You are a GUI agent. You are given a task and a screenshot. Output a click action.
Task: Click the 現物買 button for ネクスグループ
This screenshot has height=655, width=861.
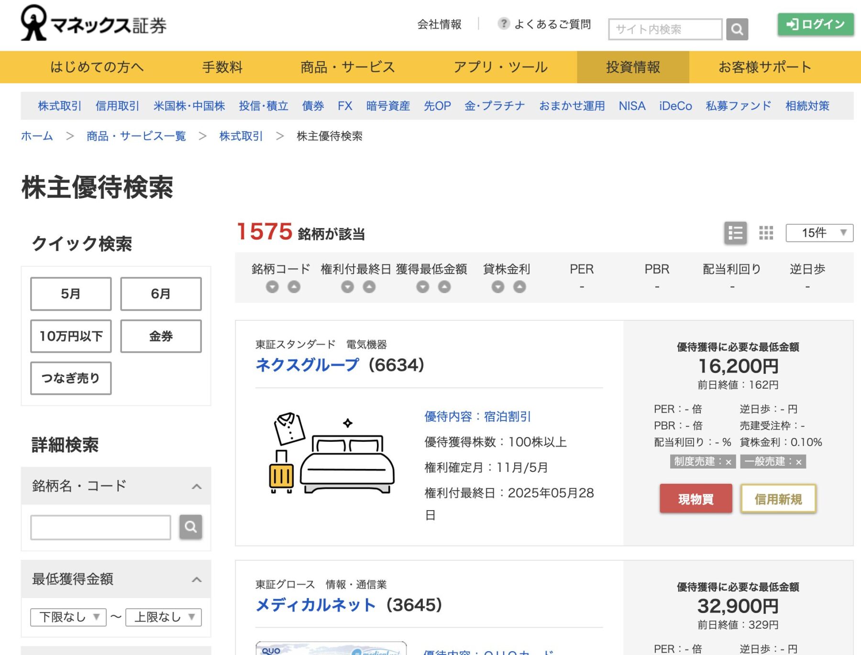click(696, 499)
